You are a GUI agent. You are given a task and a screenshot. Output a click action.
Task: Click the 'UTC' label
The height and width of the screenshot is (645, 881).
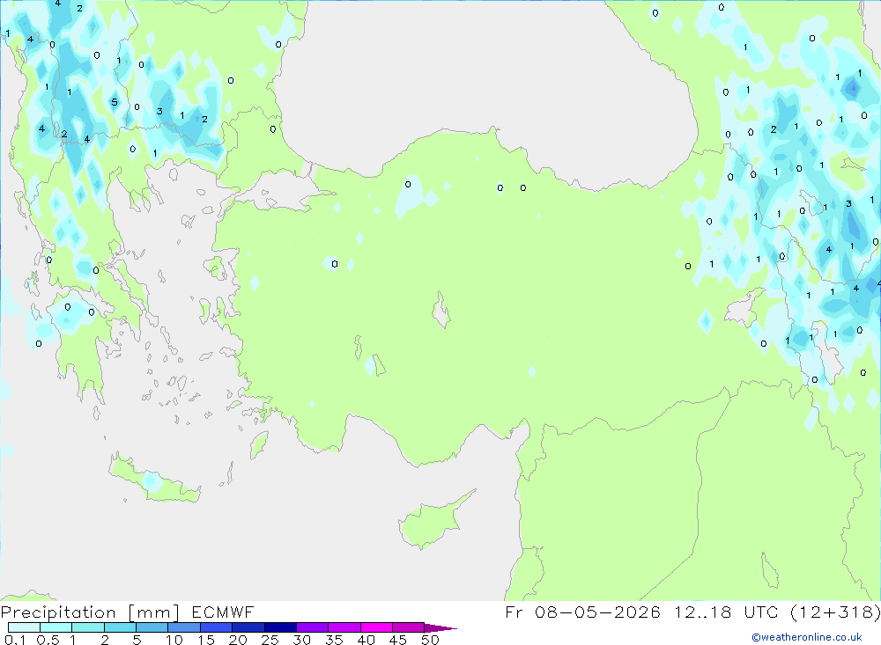(x=761, y=612)
